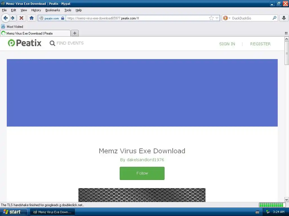Open the Bookmarks menu
This screenshot has width=289, height=216.
[x=53, y=10]
